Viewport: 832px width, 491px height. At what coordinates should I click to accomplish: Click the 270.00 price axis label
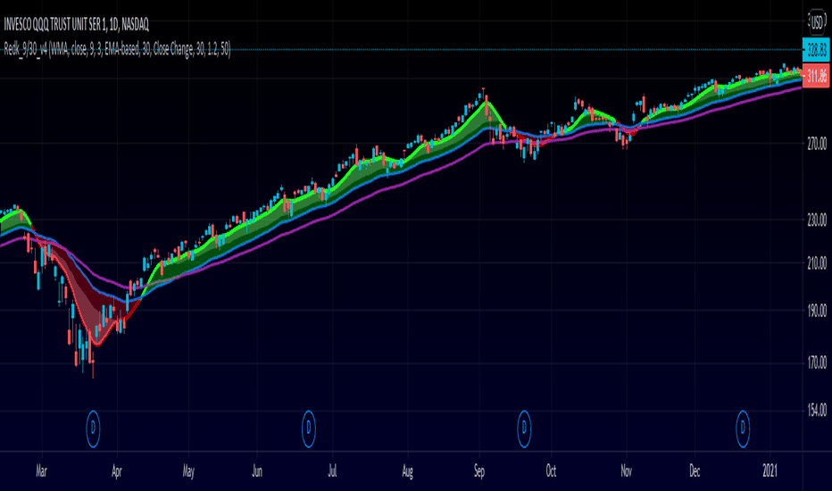tap(817, 144)
